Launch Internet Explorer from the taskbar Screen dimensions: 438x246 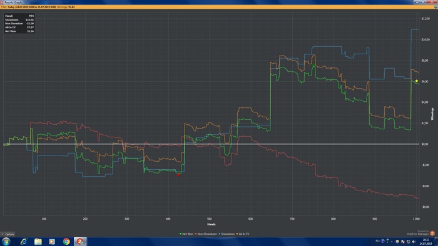pyautogui.click(x=24, y=242)
